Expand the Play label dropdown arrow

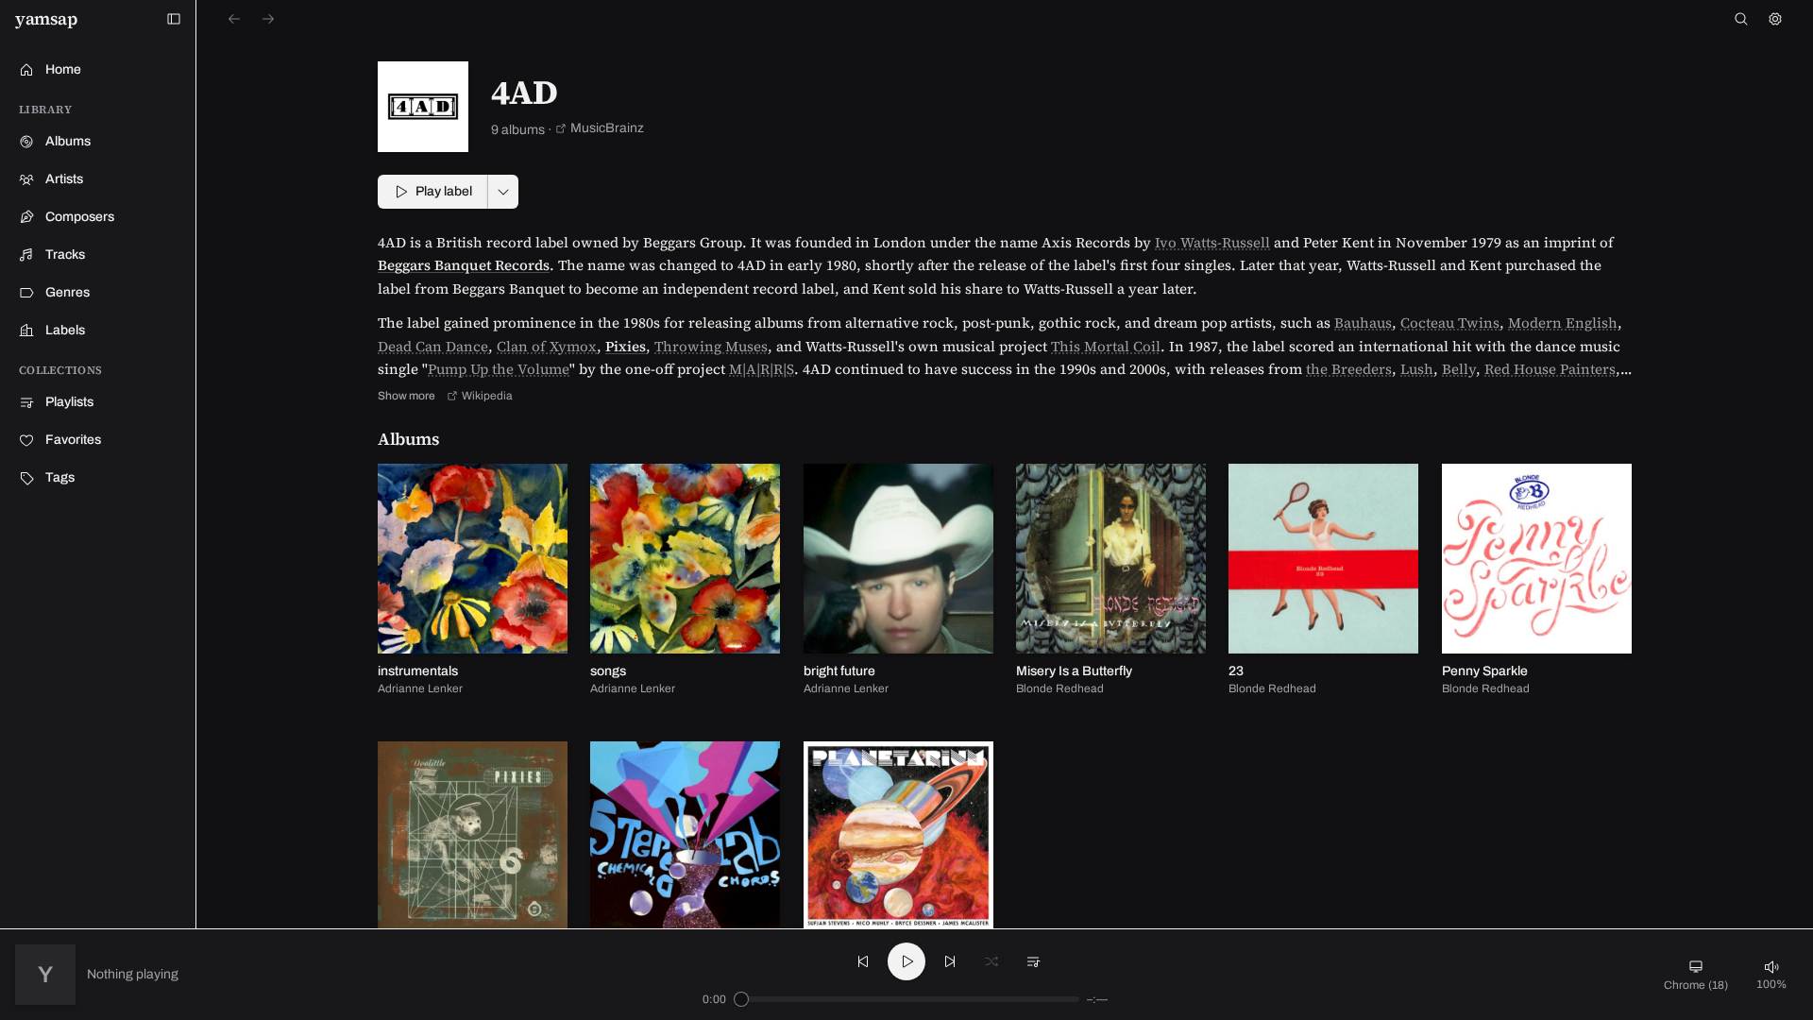503,192
